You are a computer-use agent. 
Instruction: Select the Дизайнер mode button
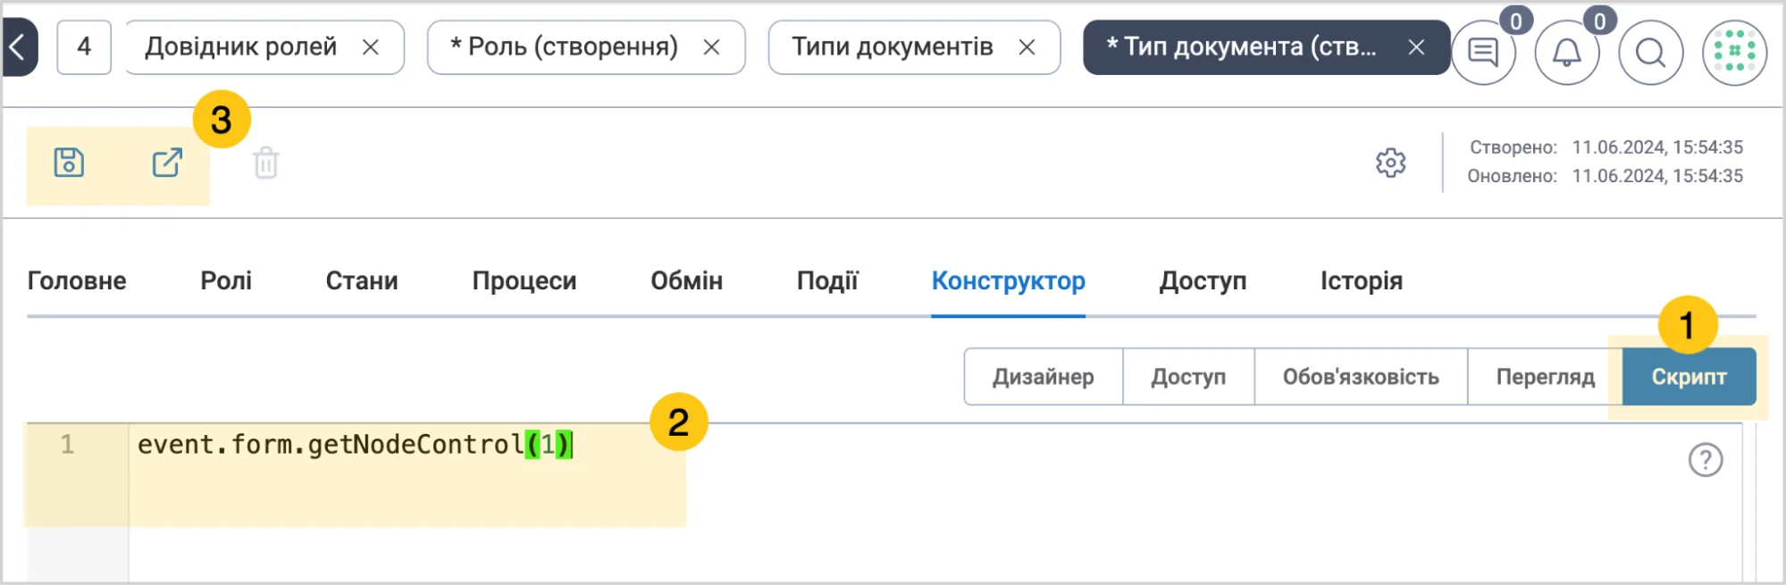click(x=1043, y=377)
